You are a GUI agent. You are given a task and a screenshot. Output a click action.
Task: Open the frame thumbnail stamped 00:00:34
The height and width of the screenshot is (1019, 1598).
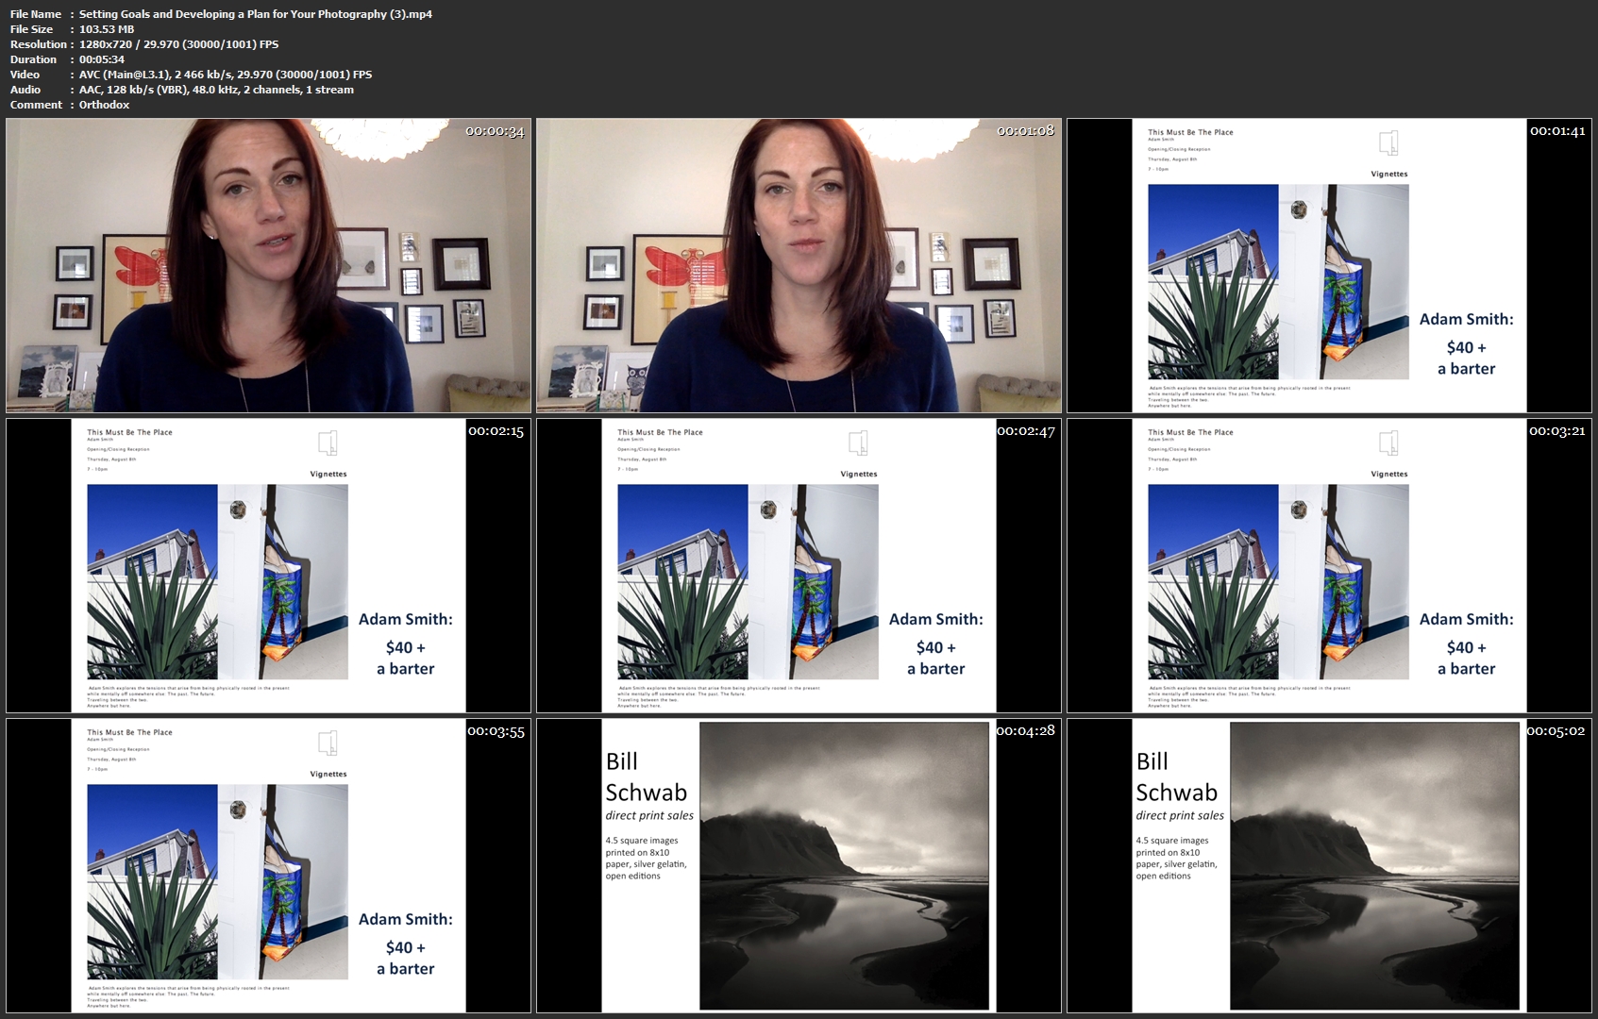(268, 265)
